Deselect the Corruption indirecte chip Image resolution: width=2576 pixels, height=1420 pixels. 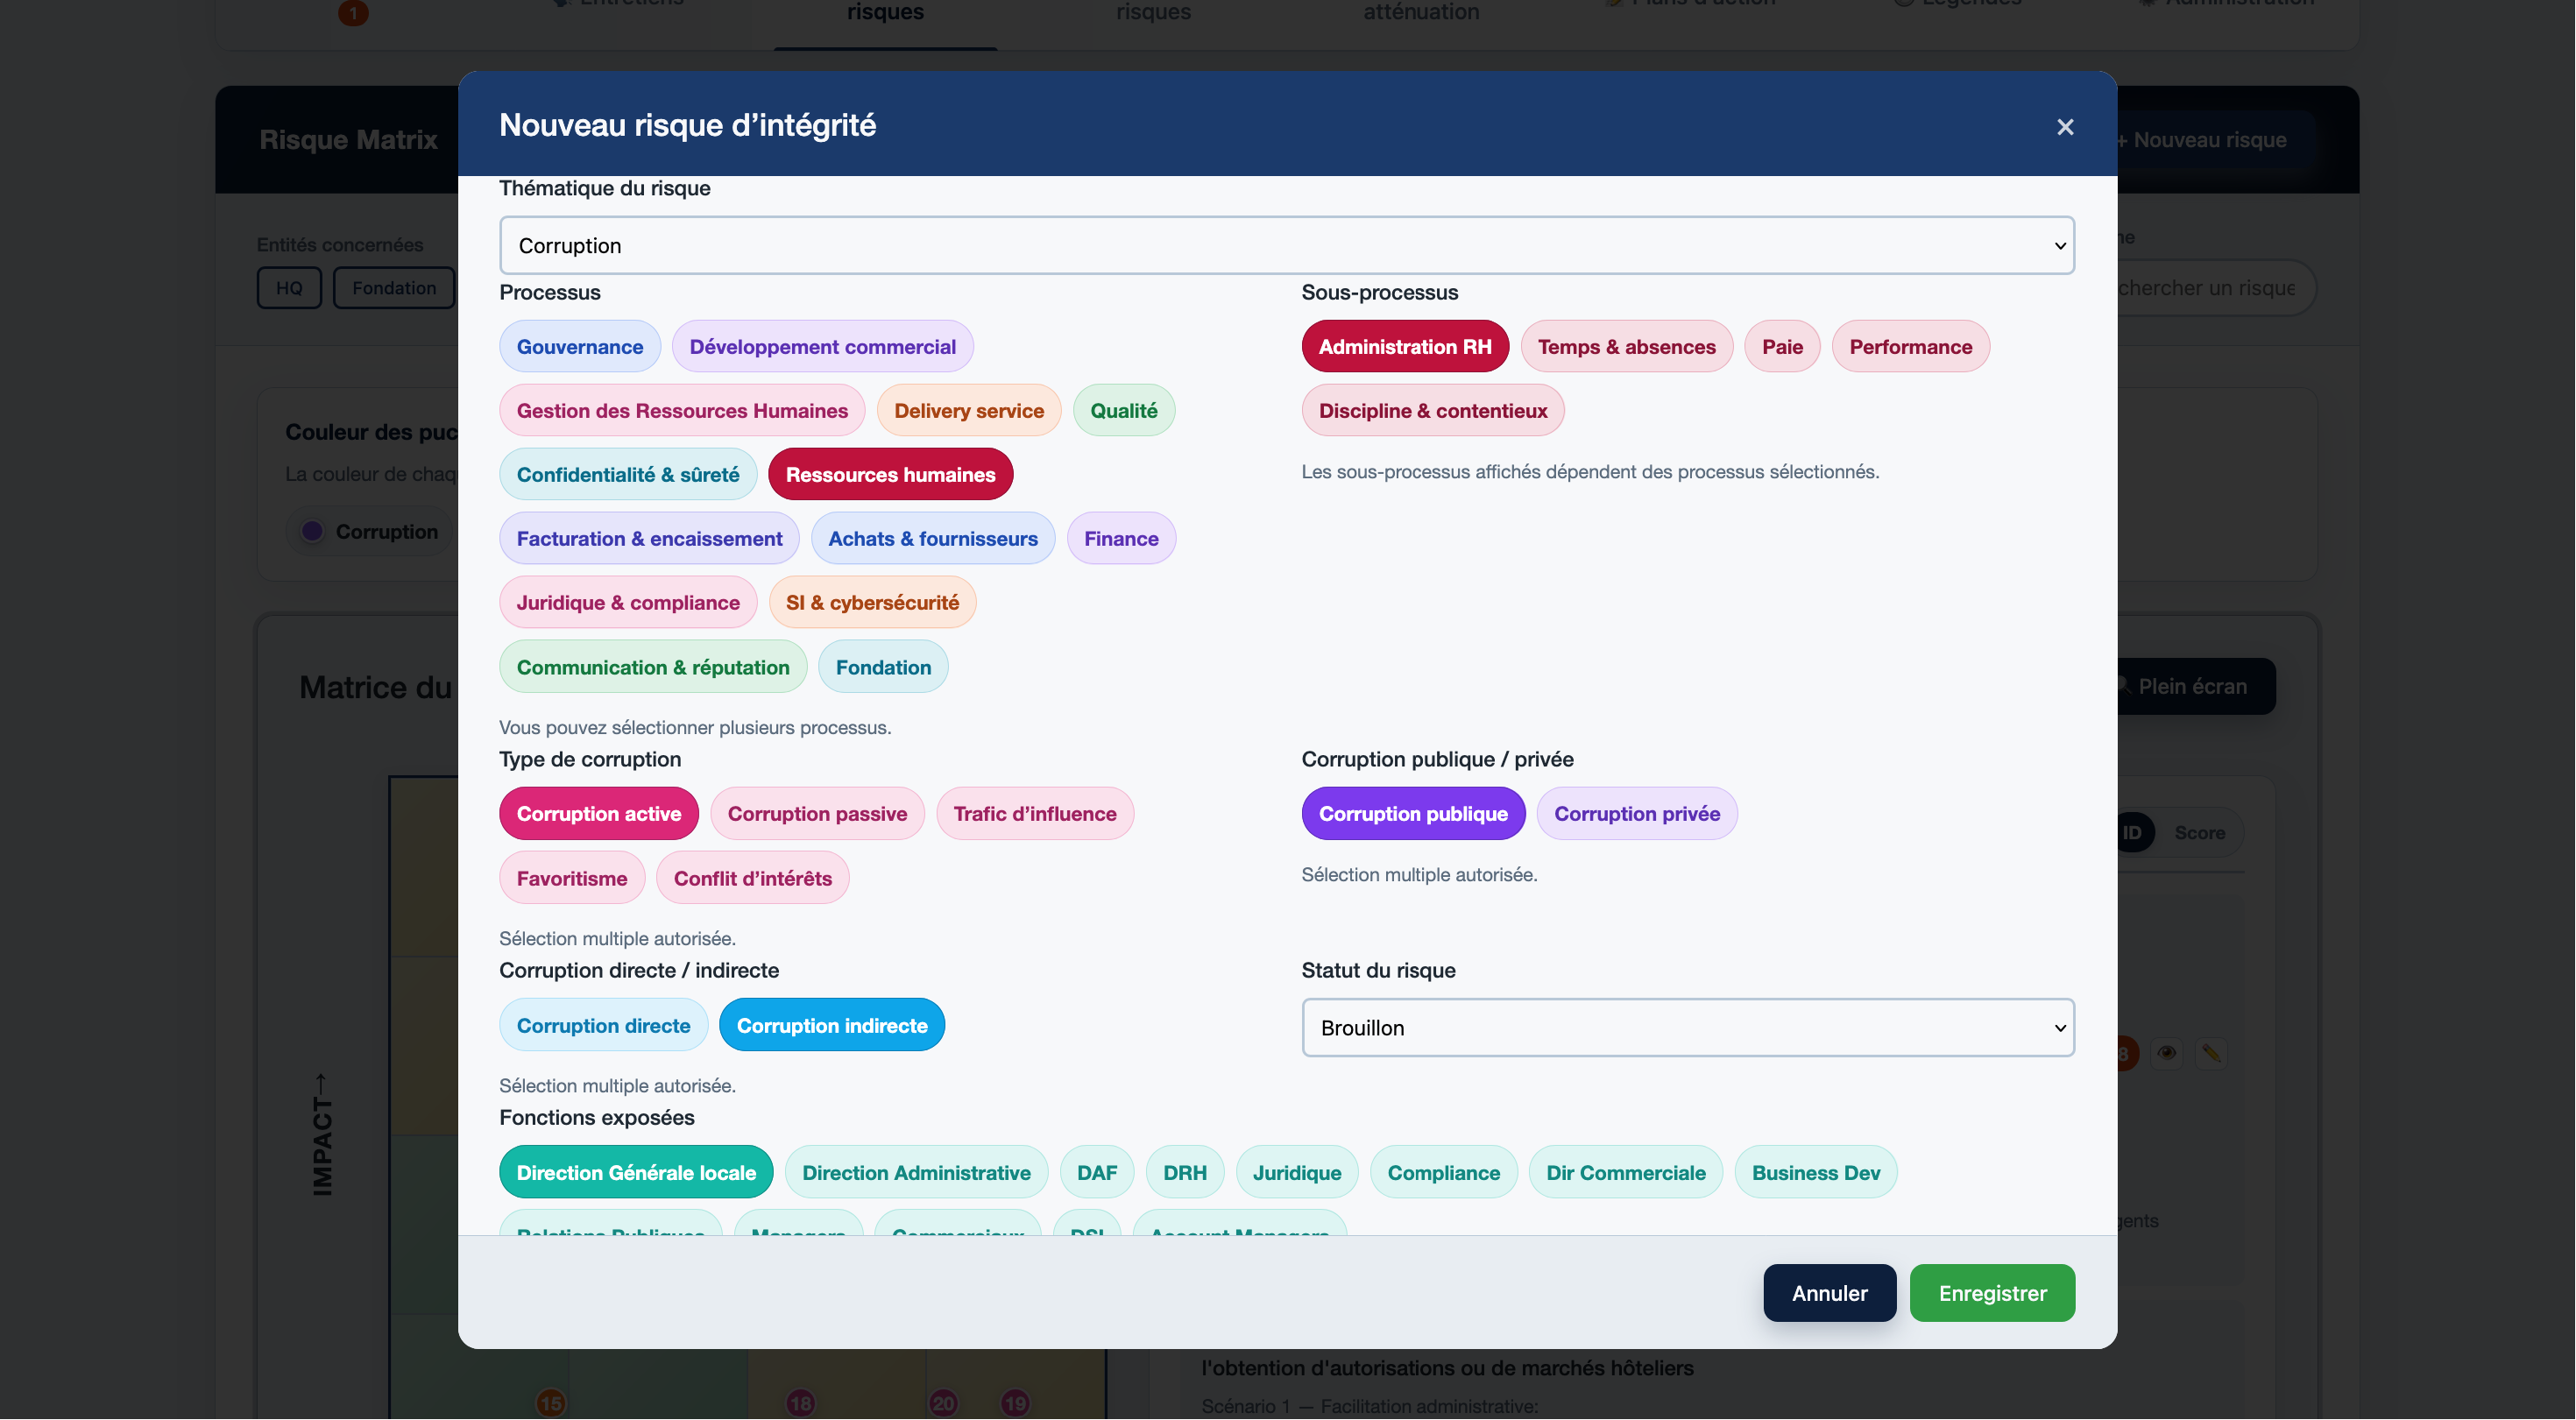tap(832, 1025)
